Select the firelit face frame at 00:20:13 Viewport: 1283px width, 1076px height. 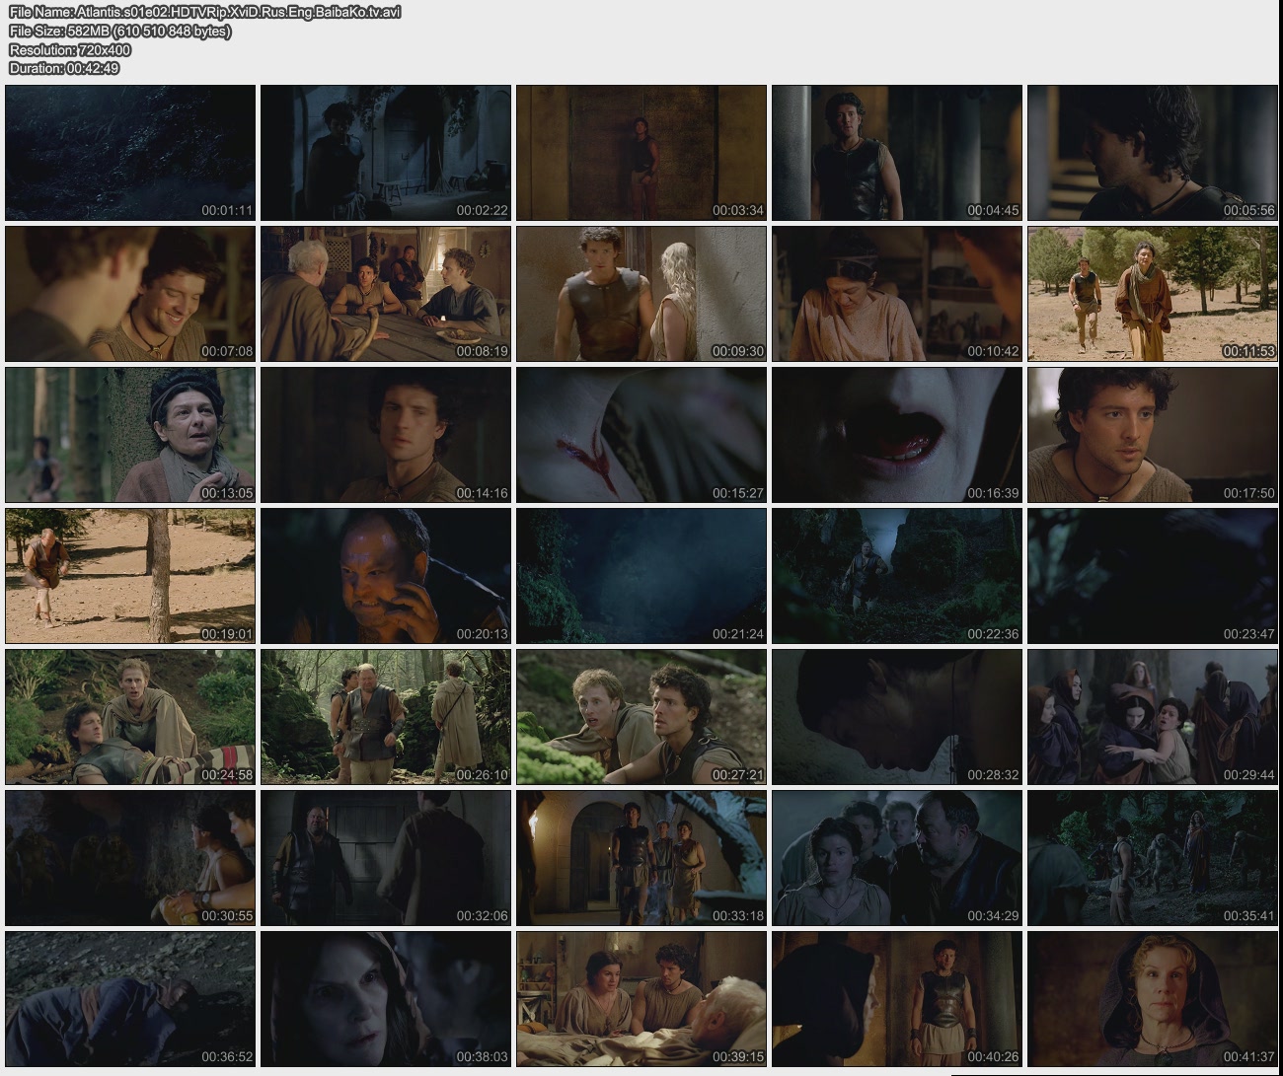click(x=386, y=576)
